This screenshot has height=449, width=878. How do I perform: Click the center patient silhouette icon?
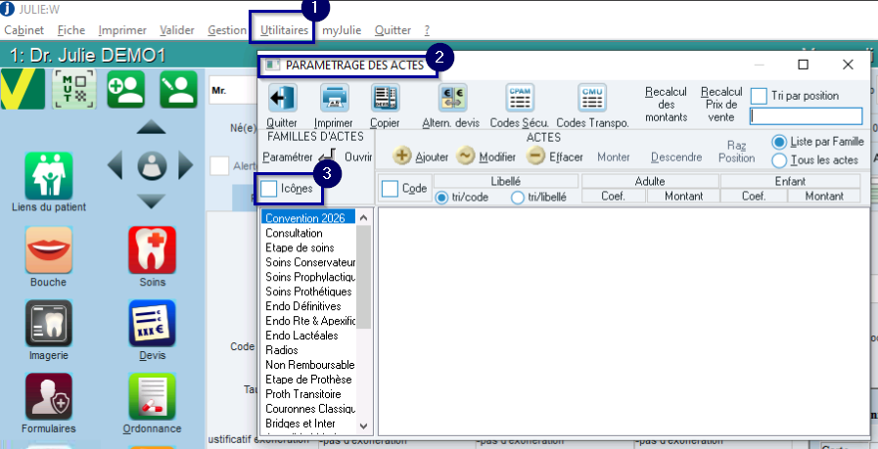click(x=152, y=166)
